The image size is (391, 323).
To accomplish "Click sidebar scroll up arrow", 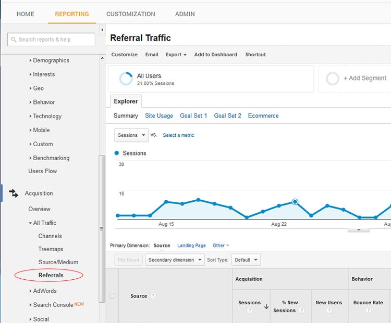I will 102,58.
